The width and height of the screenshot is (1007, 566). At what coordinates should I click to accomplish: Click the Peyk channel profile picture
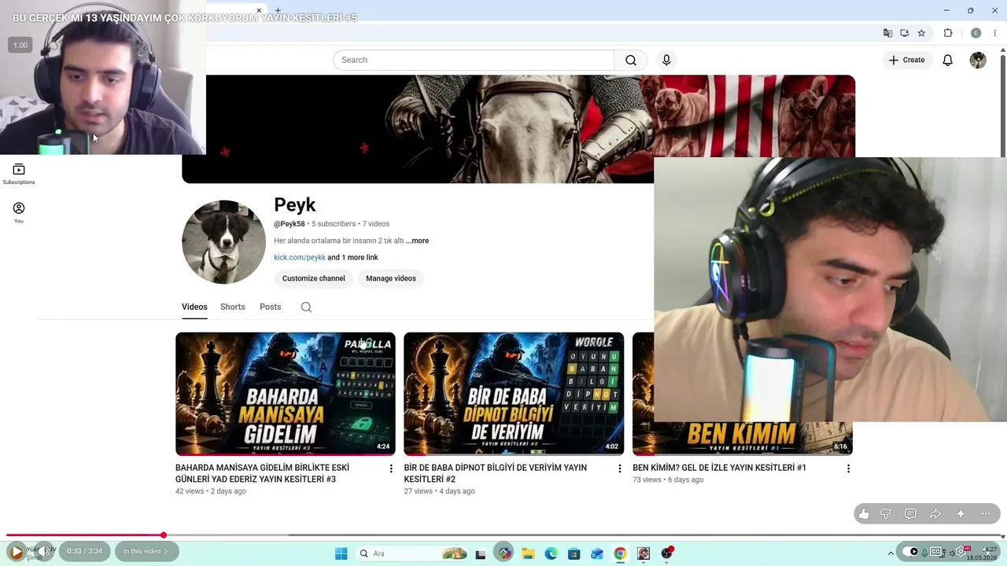pos(223,242)
